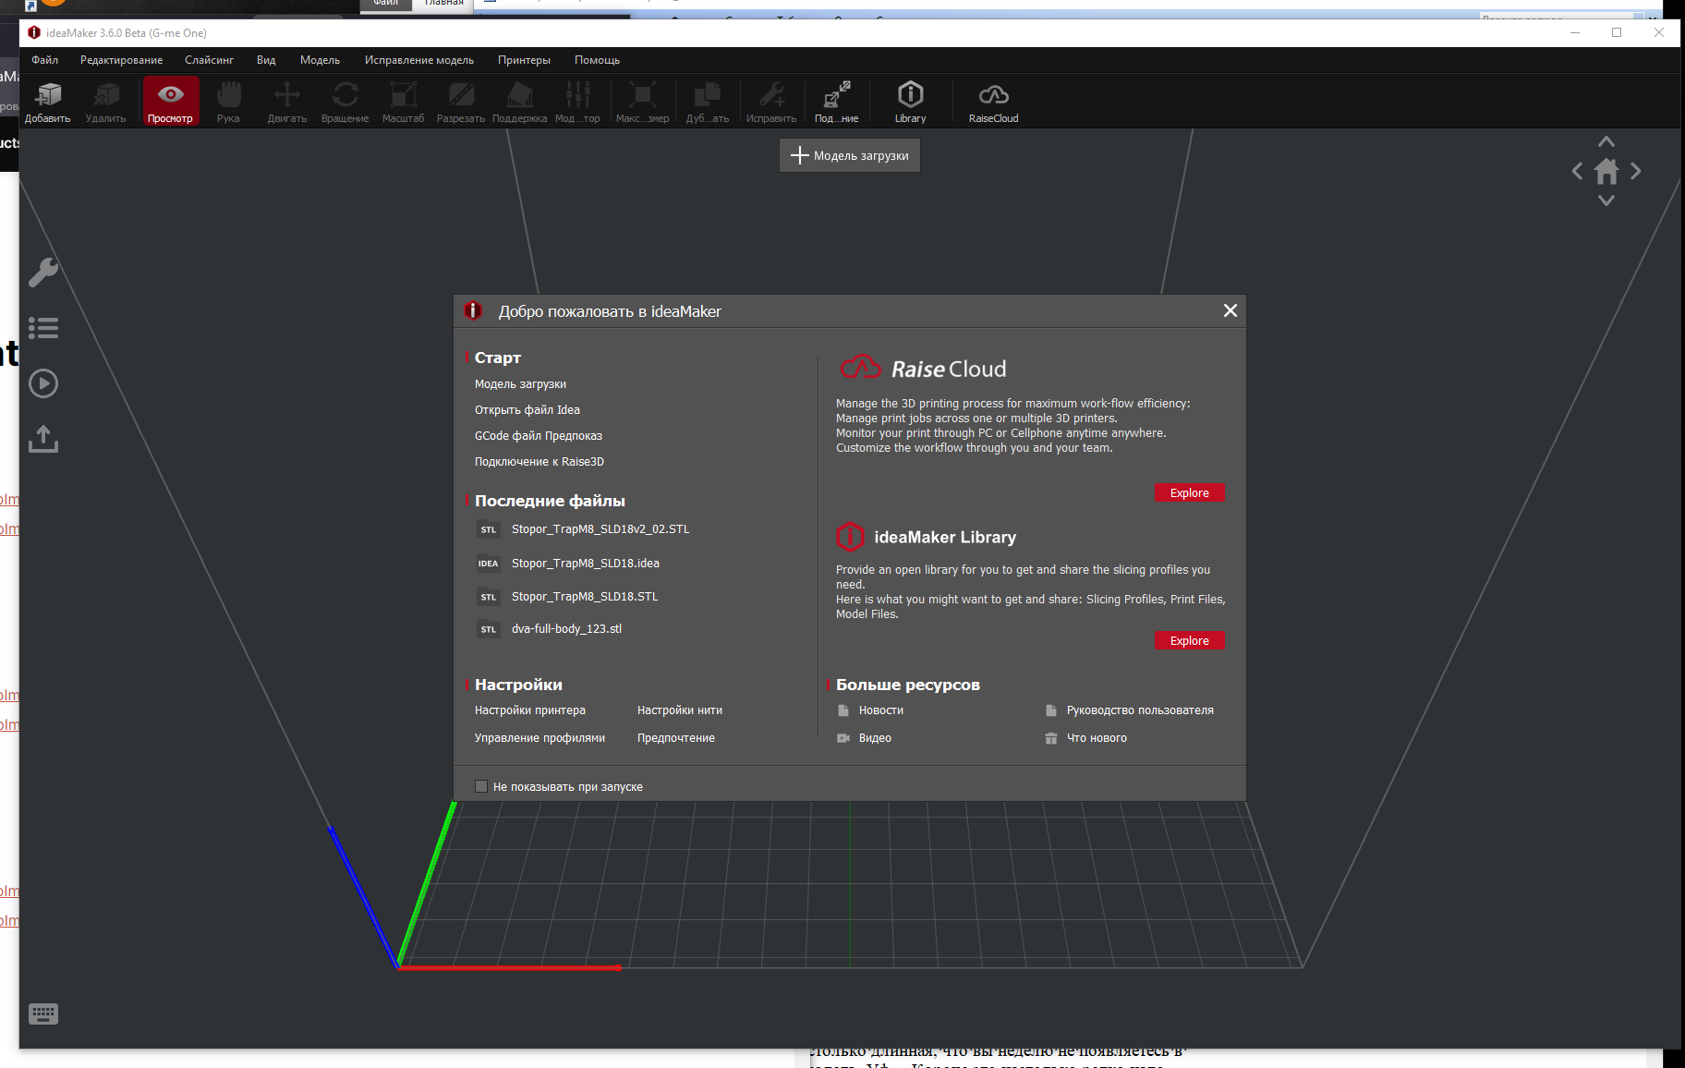Screen dimensions: 1685x1068
Task: Open the Модификатор (Modifier) tool
Action: coord(578,102)
